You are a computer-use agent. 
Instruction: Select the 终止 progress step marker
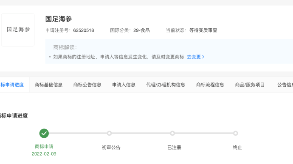[x=235, y=133]
